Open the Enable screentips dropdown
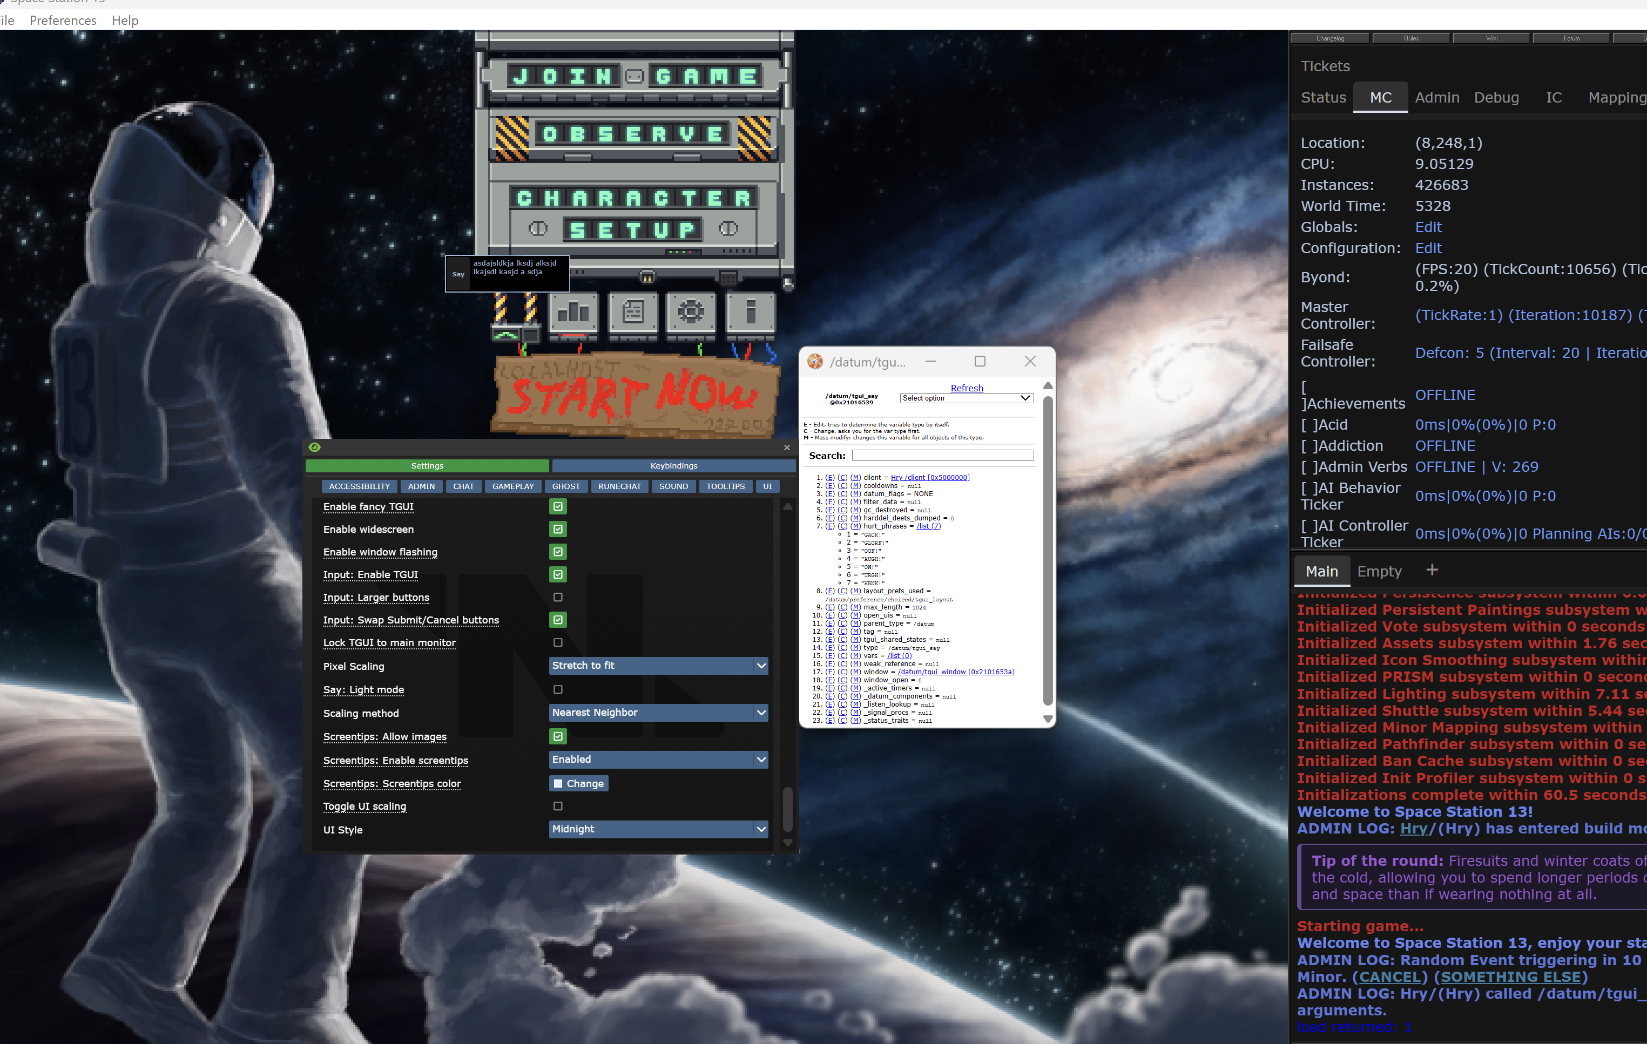The height and width of the screenshot is (1044, 1647). coord(659,760)
